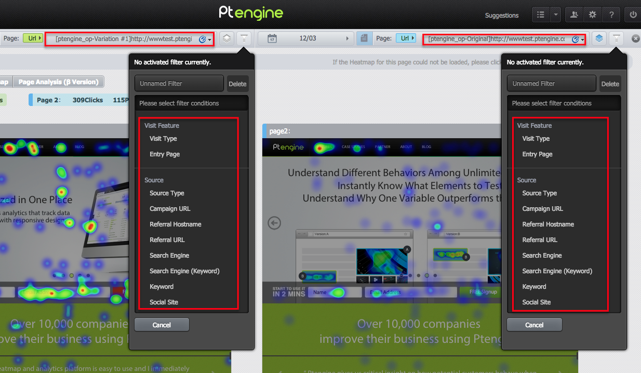Click the Unnamed Filter field in Original panel
The image size is (641, 373).
pyautogui.click(x=551, y=84)
